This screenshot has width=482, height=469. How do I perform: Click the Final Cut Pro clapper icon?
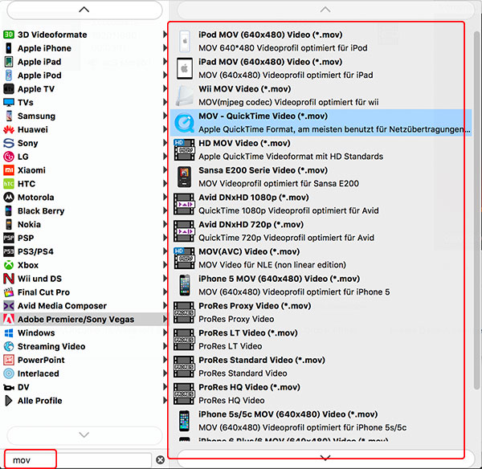click(x=9, y=292)
